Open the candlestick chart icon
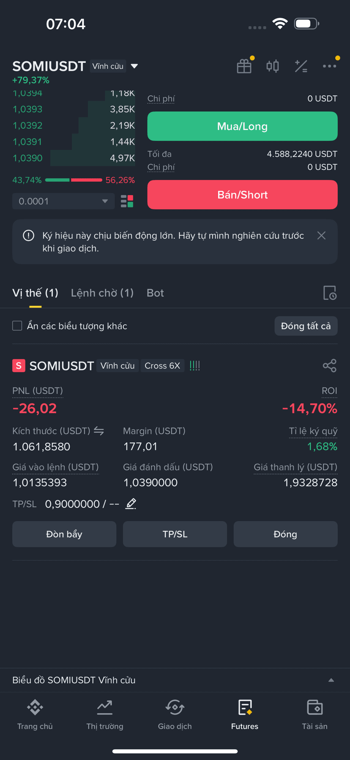Image resolution: width=350 pixels, height=760 pixels. pos(273,66)
